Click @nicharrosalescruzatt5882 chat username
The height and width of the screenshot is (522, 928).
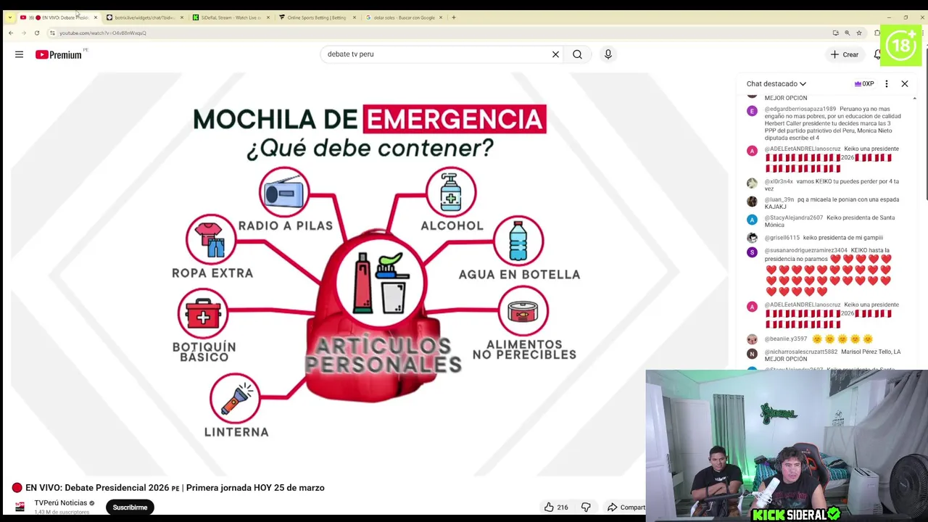pos(800,352)
